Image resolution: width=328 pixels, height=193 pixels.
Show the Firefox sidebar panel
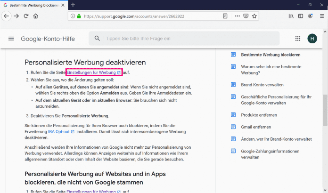[301, 16]
